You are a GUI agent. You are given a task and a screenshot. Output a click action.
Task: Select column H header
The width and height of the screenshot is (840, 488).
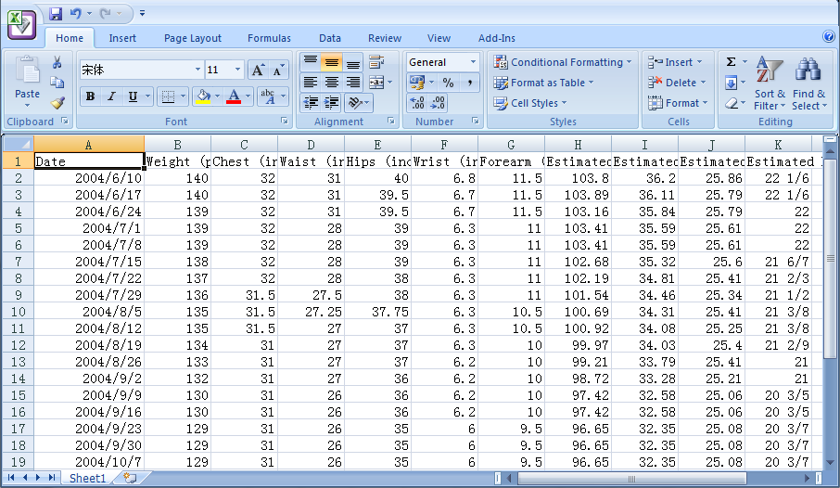(x=578, y=145)
